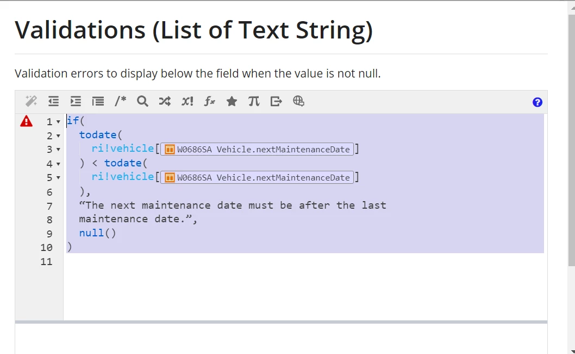Click the export arrow box icon

tap(276, 101)
